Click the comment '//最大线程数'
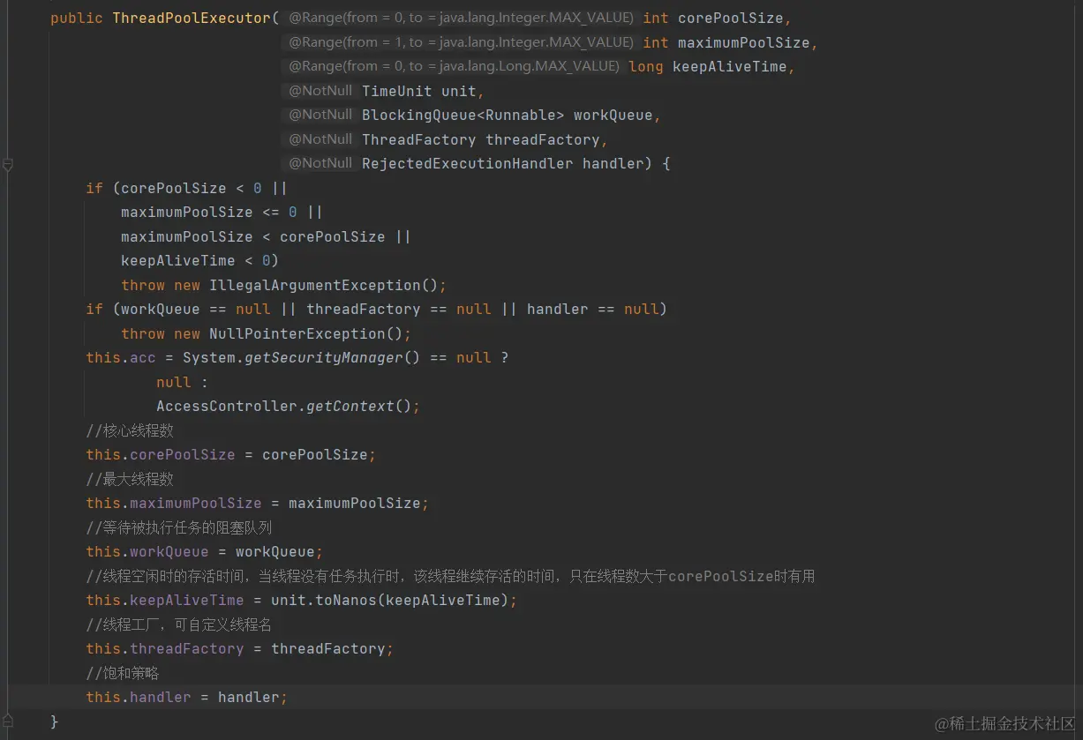 [x=130, y=480]
